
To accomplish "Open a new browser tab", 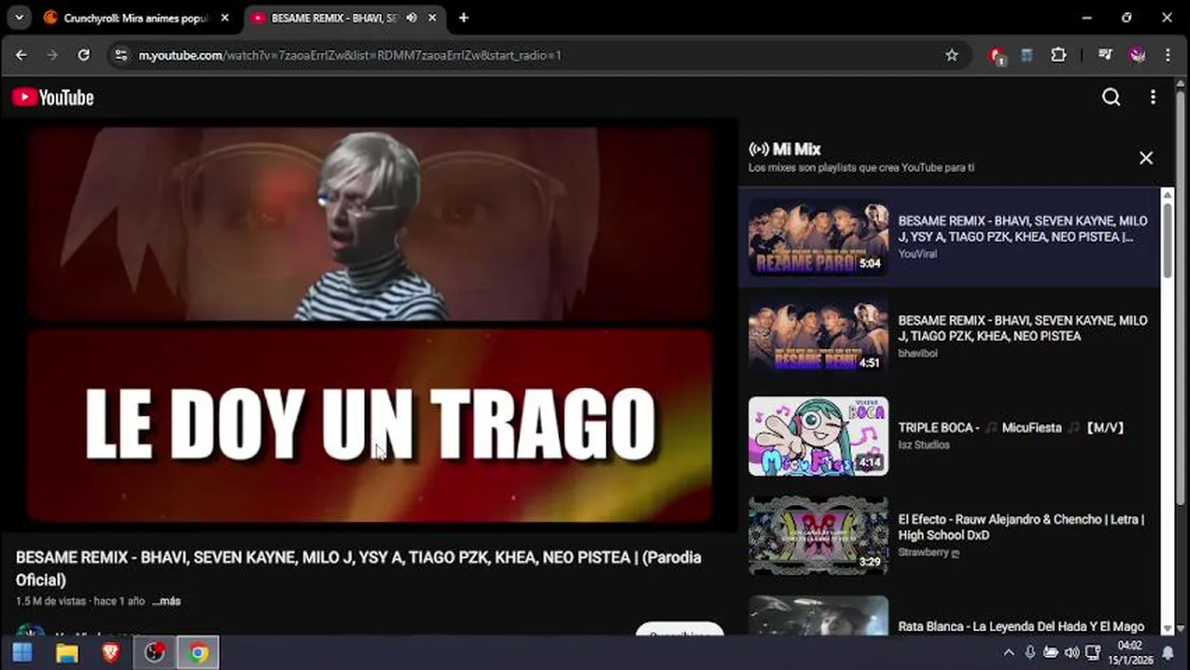I will tap(464, 18).
